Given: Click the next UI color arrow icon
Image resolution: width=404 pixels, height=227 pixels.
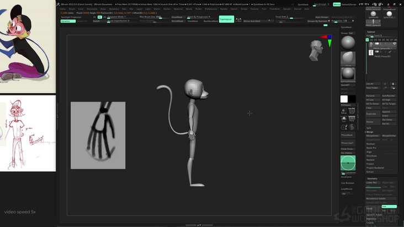Looking at the screenshot, I should (381, 4).
